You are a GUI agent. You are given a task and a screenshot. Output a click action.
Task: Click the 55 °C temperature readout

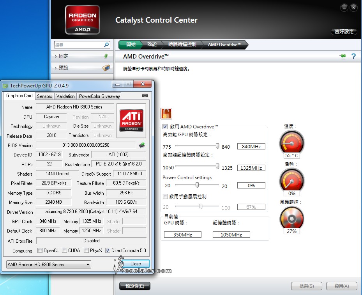point(291,155)
